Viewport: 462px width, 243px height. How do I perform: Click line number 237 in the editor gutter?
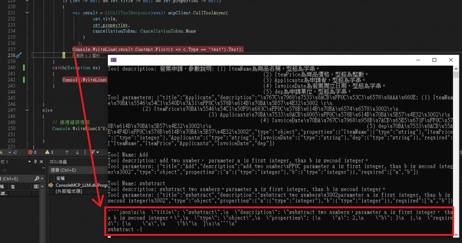coord(11,49)
